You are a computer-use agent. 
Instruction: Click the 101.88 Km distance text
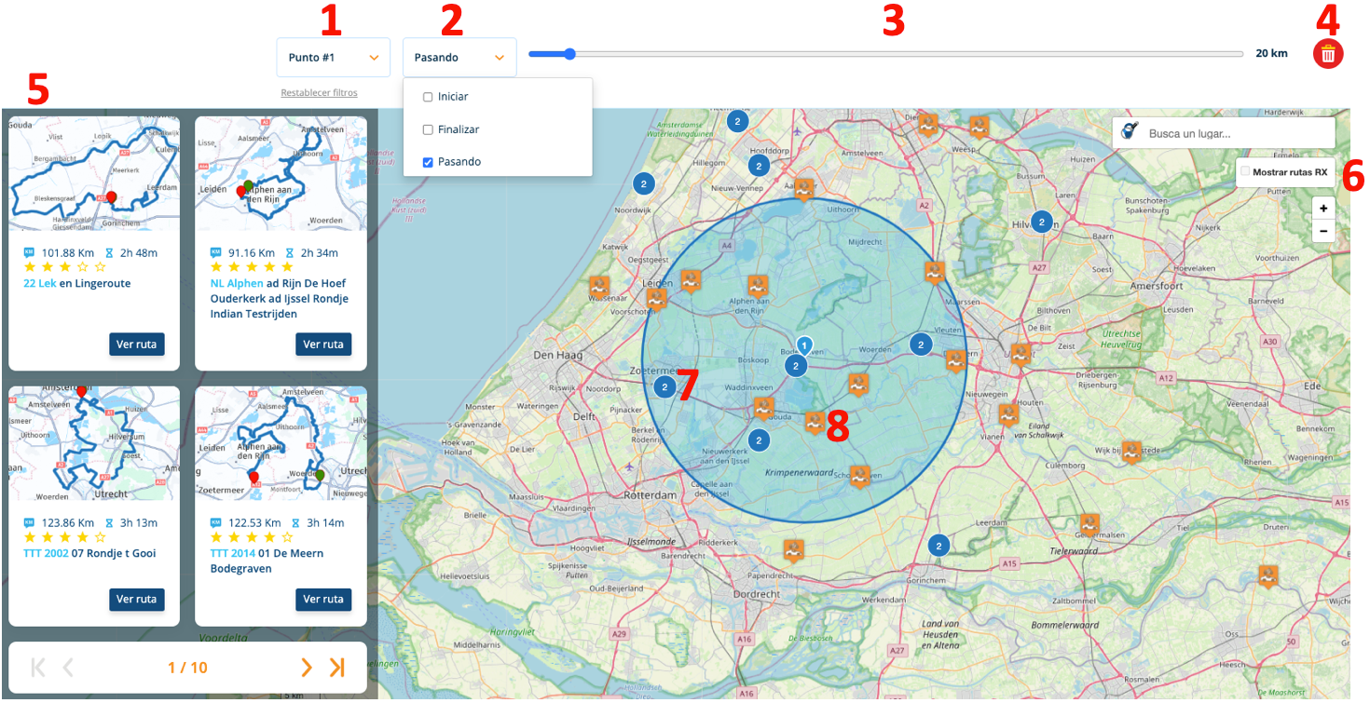(x=67, y=252)
